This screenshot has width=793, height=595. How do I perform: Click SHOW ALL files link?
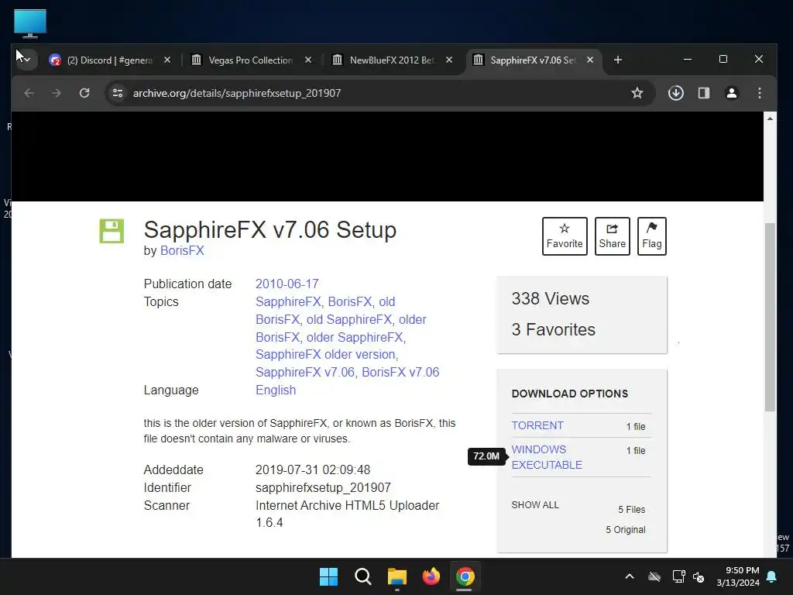click(x=535, y=505)
